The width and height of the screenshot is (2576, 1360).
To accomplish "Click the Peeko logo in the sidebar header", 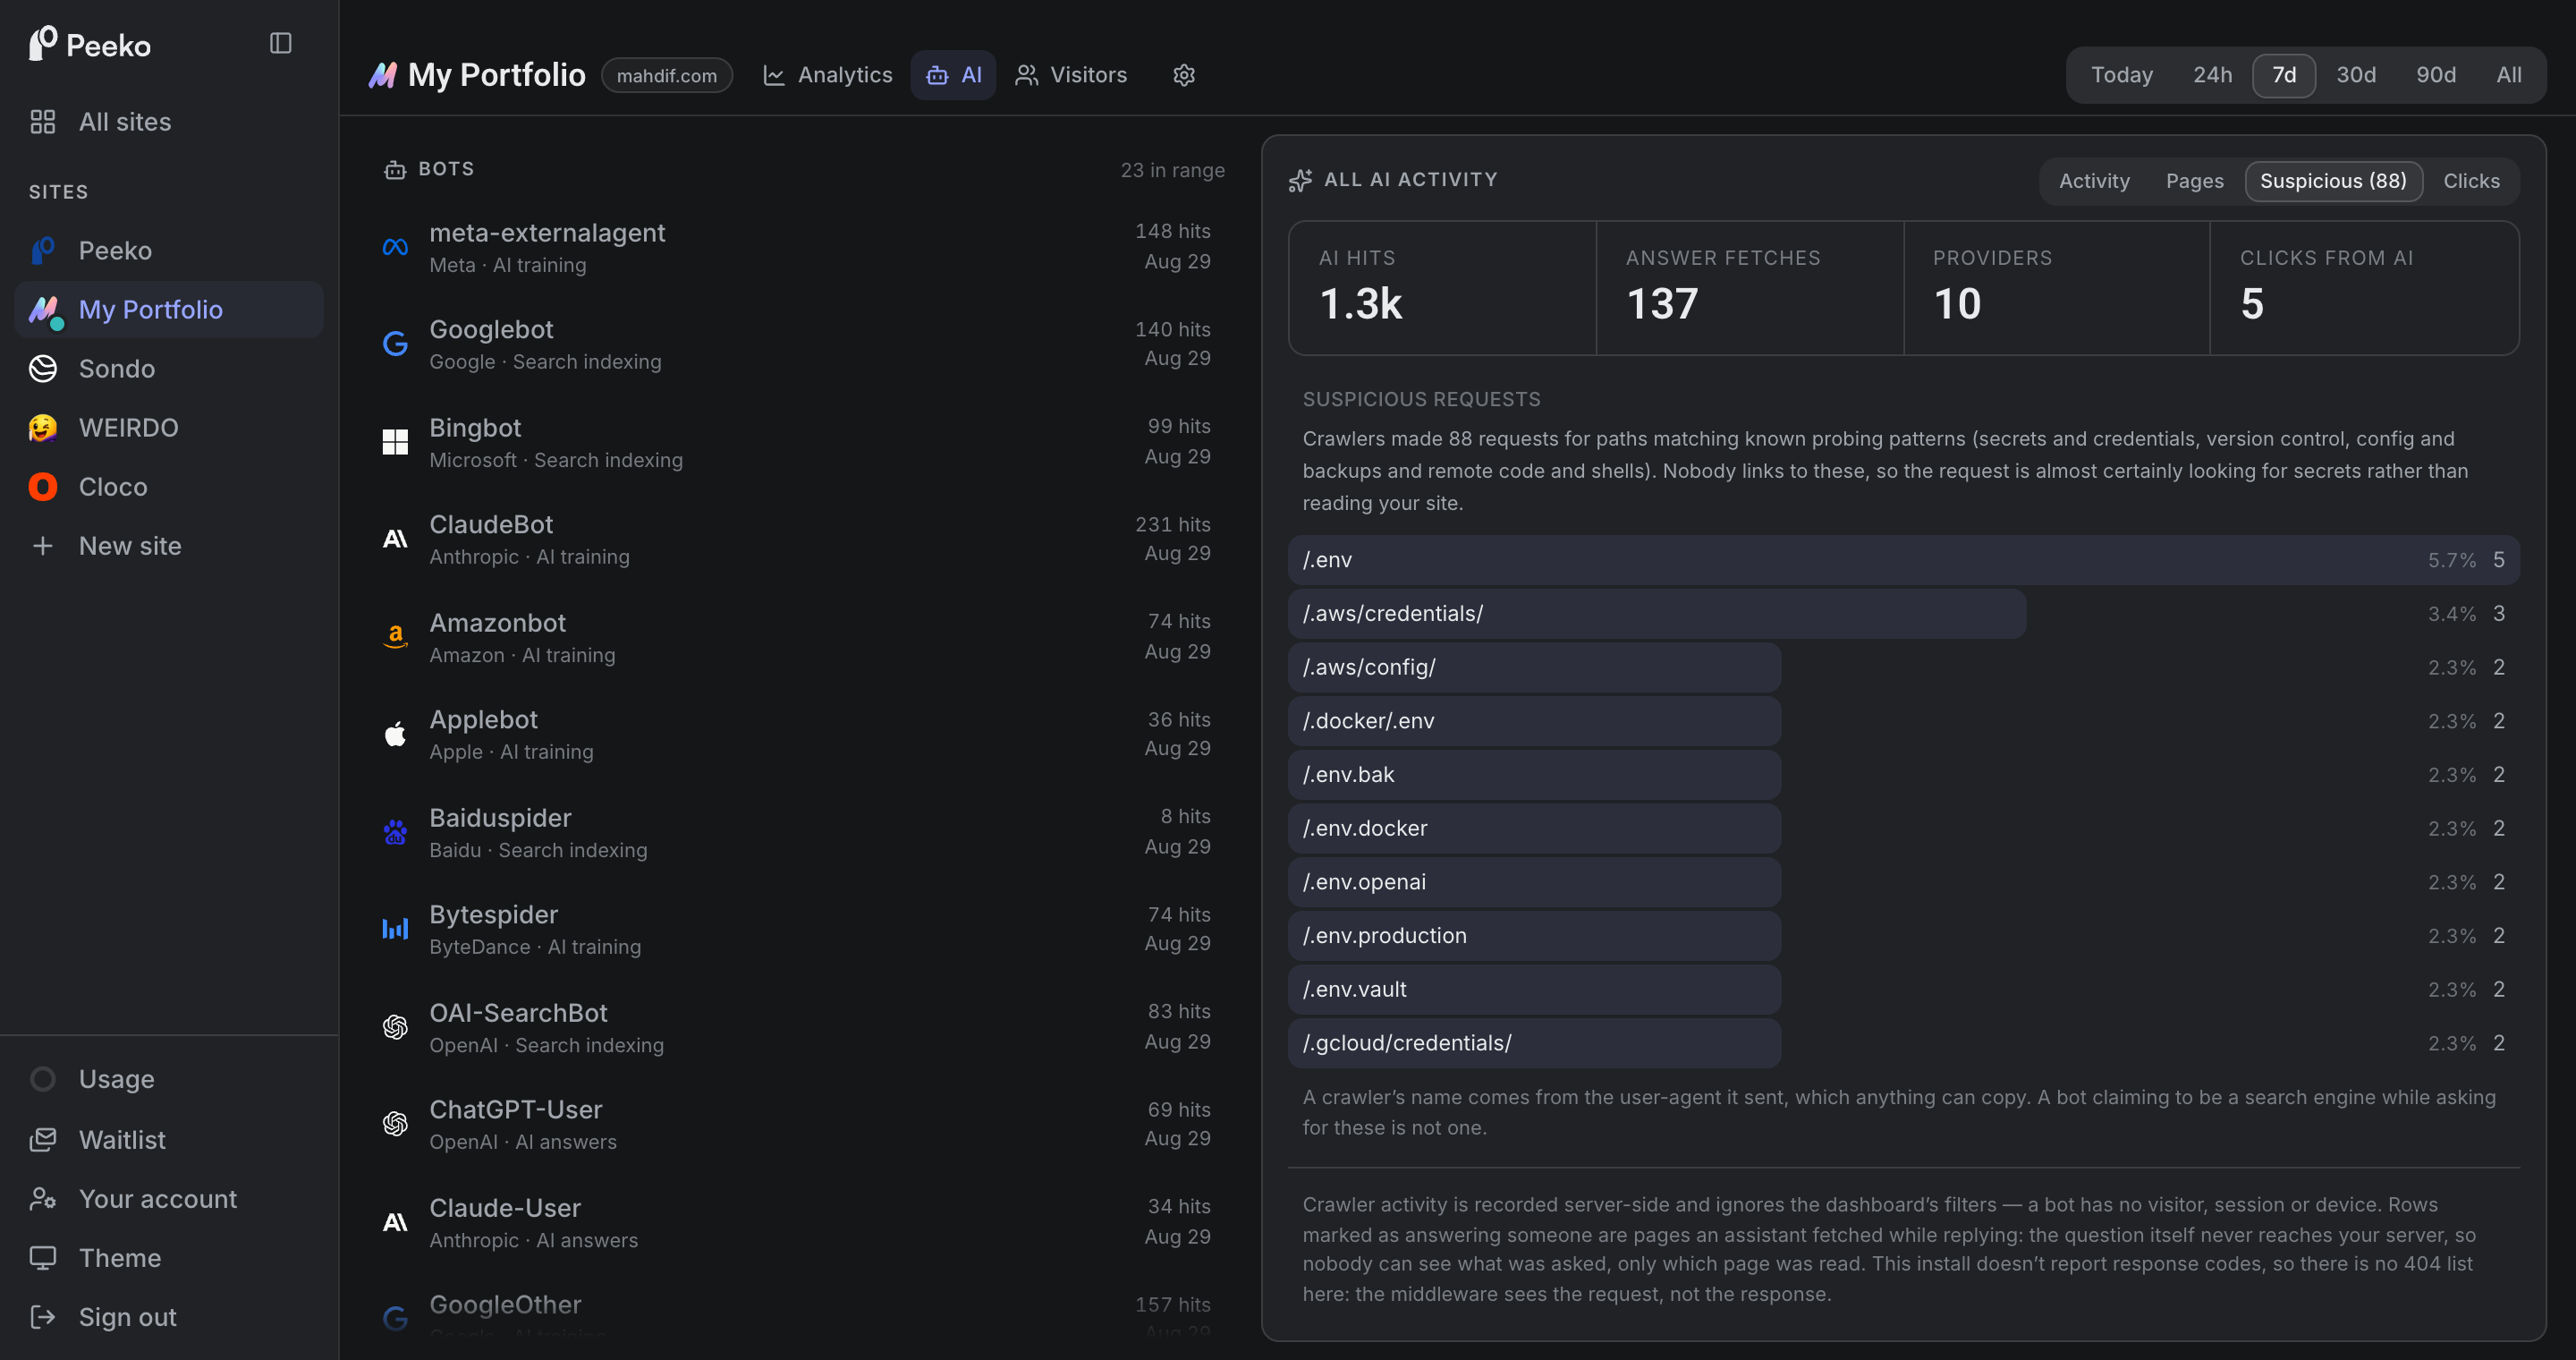I will coord(90,44).
